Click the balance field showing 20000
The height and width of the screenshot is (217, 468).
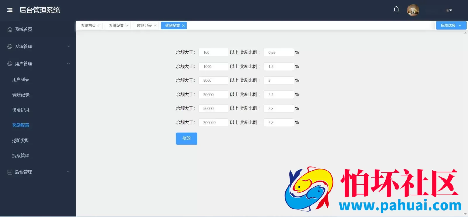pyautogui.click(x=214, y=95)
